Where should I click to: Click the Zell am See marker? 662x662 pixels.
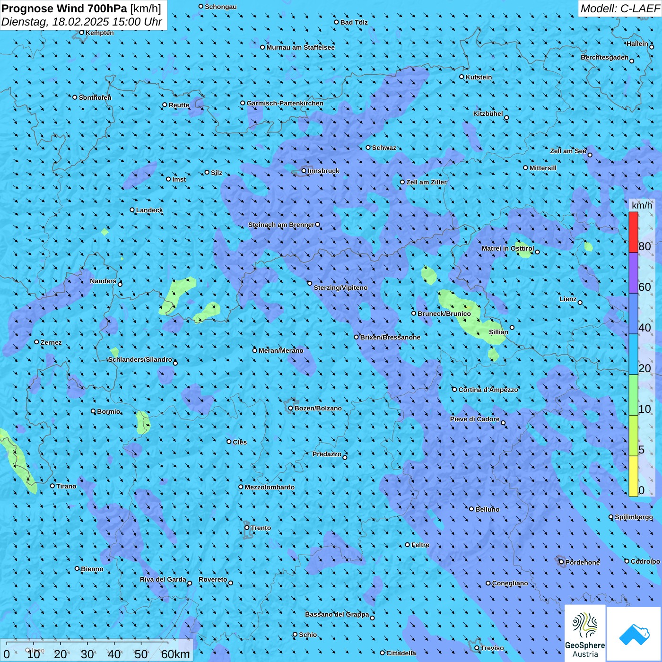[x=590, y=155]
